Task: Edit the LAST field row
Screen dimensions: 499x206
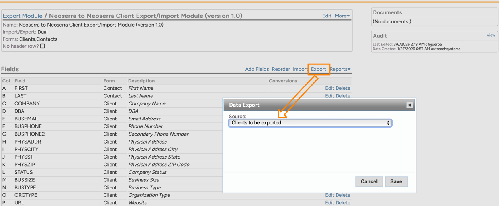Action: [x=329, y=96]
